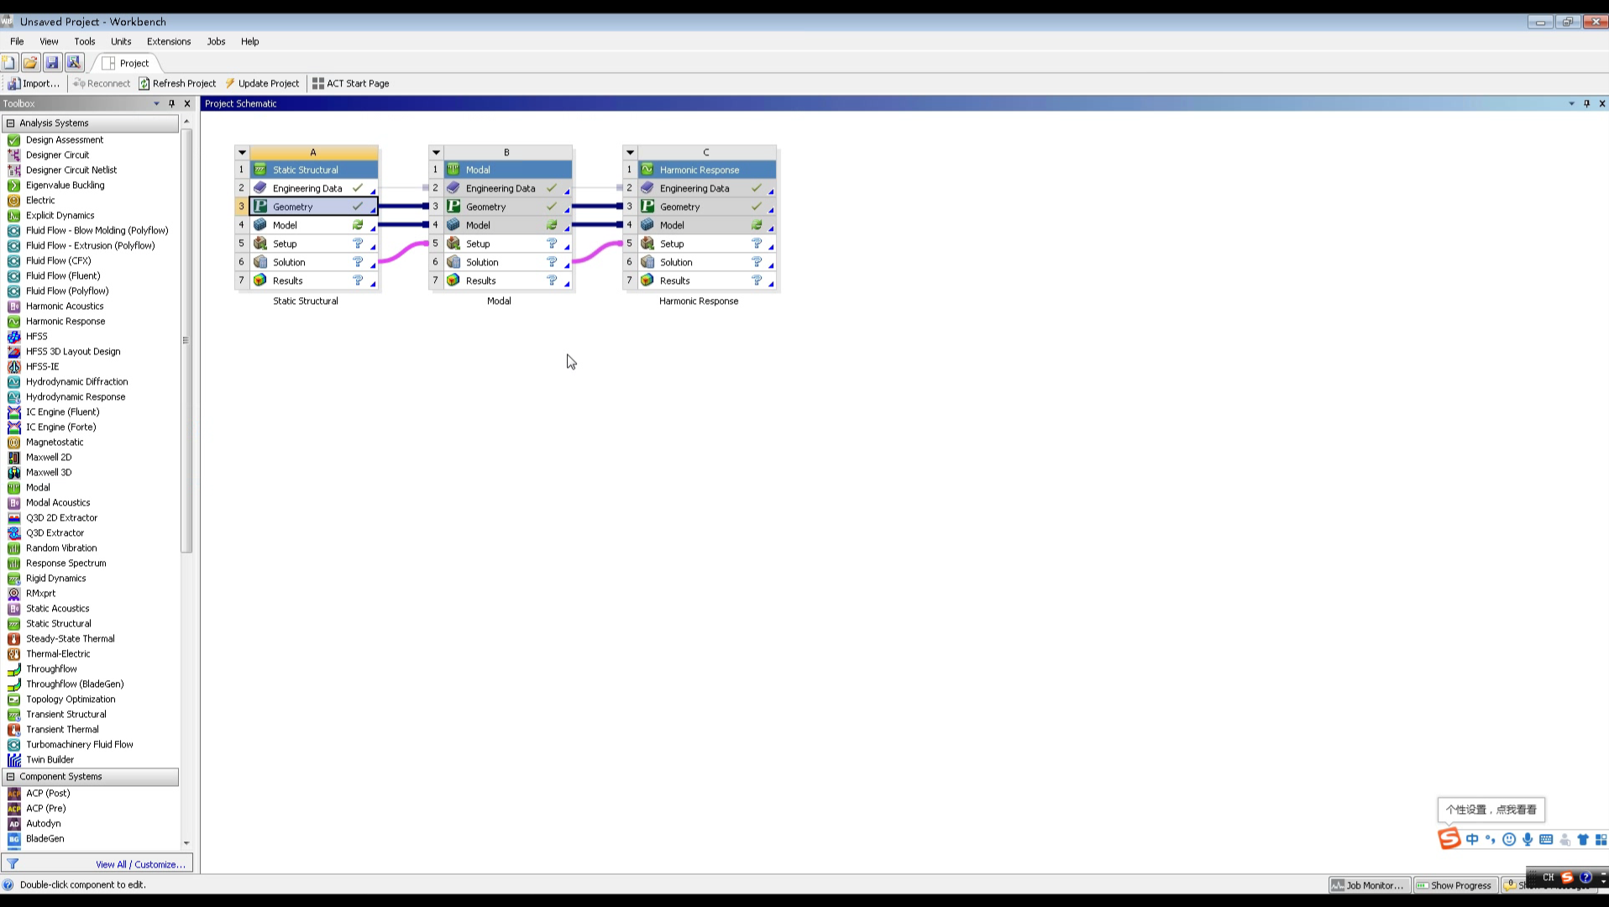Click Results cell icon in Static Structural
The image size is (1609, 907).
[260, 280]
